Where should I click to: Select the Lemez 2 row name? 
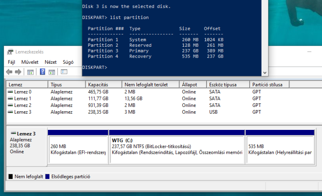[23, 105]
